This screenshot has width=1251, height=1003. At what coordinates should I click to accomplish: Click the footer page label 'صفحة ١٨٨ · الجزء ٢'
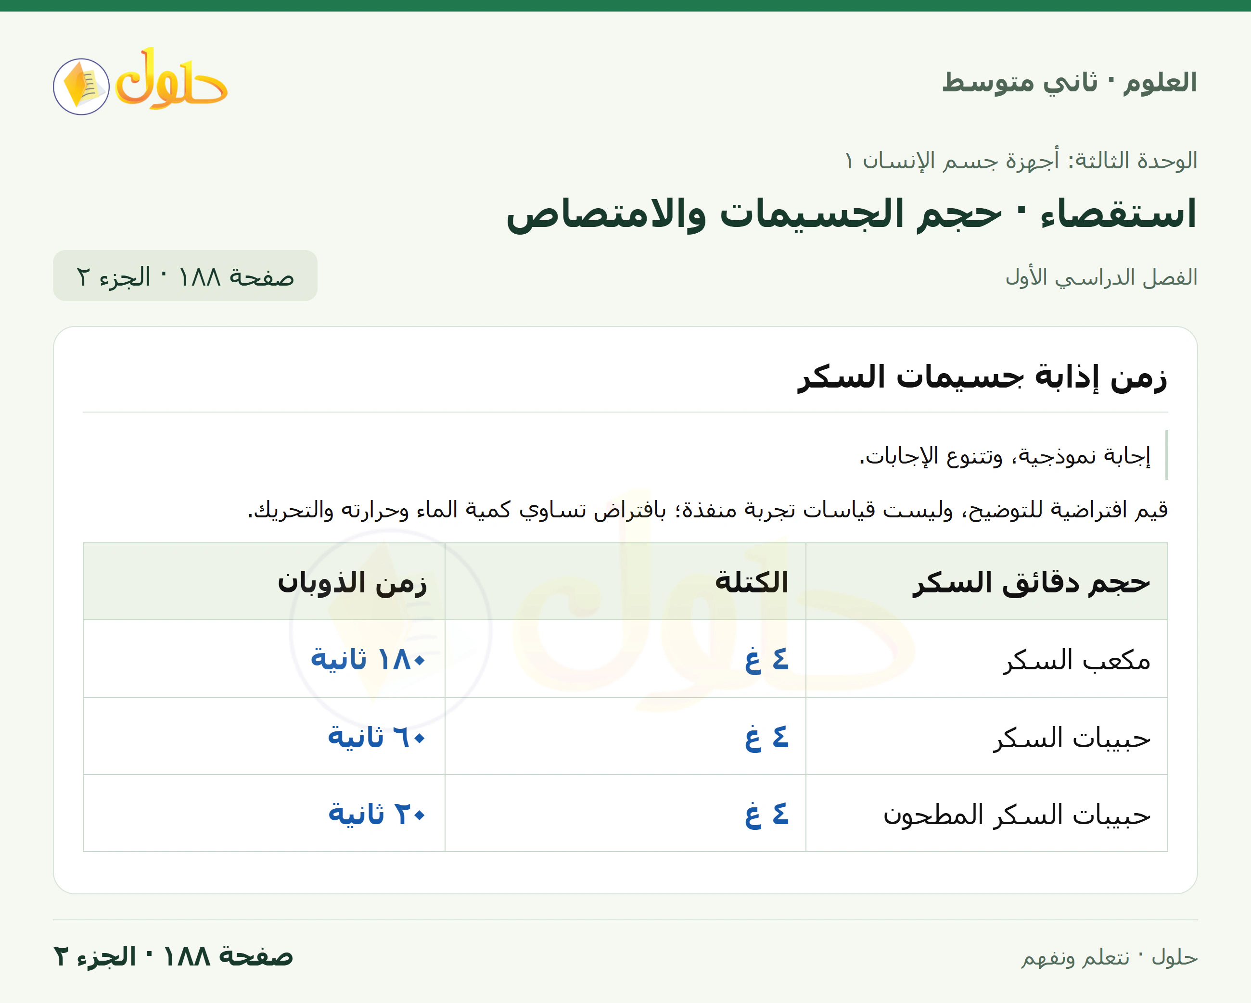tap(173, 956)
